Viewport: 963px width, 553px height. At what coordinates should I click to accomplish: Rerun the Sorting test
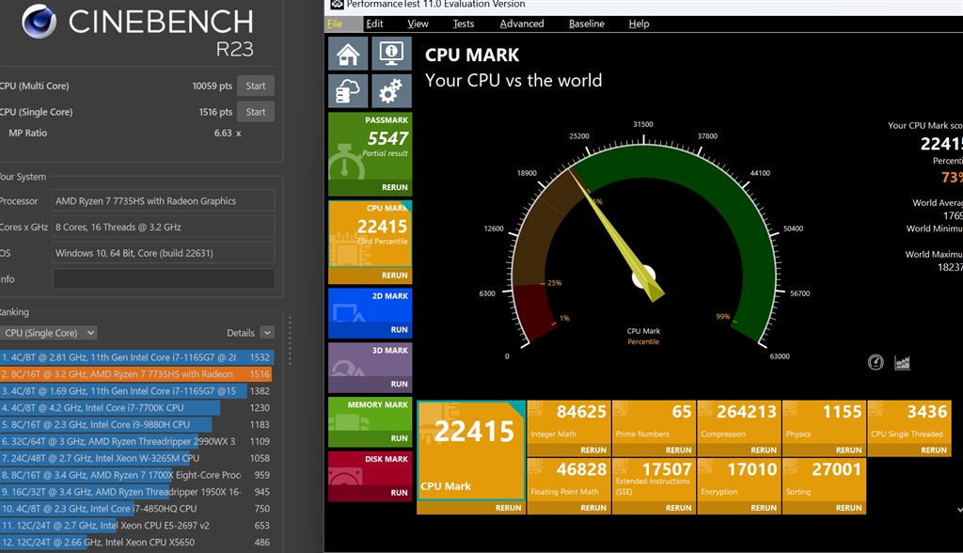click(x=848, y=508)
